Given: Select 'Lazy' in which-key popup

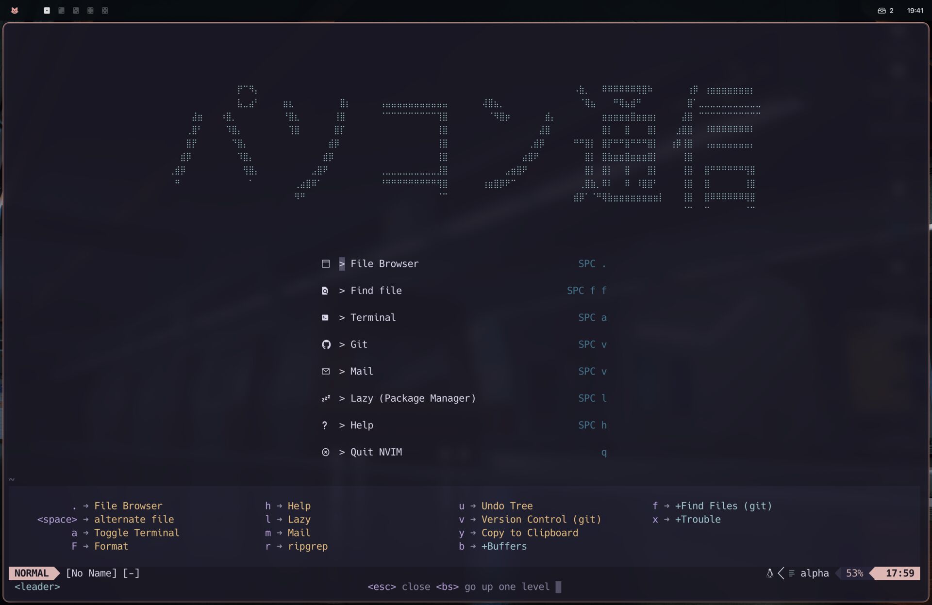Looking at the screenshot, I should coord(299,520).
